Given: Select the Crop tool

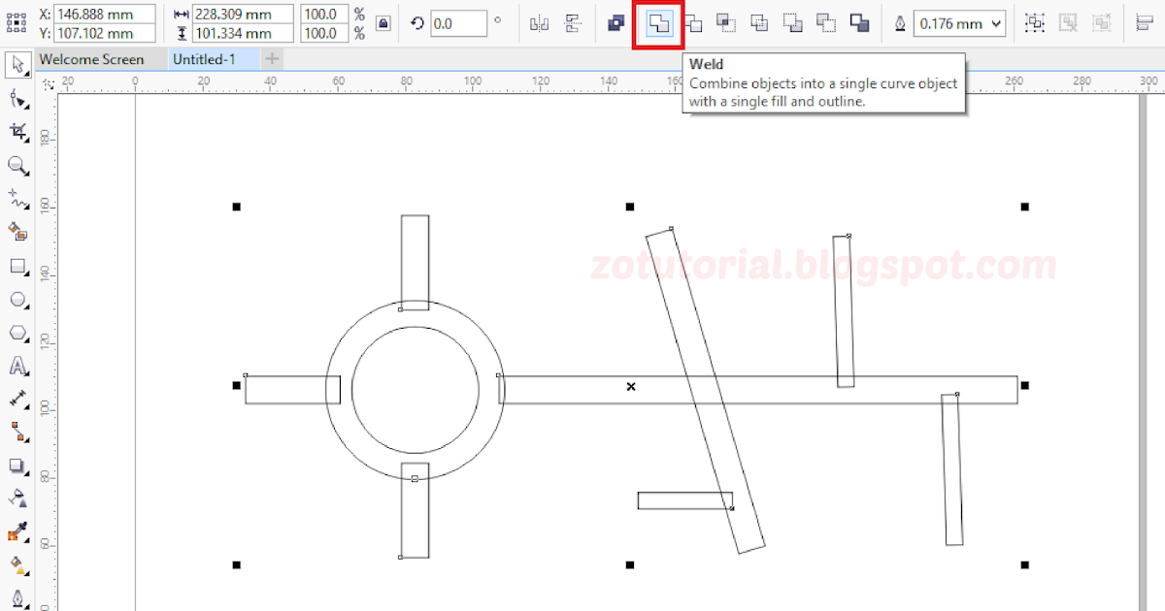Looking at the screenshot, I should [17, 132].
